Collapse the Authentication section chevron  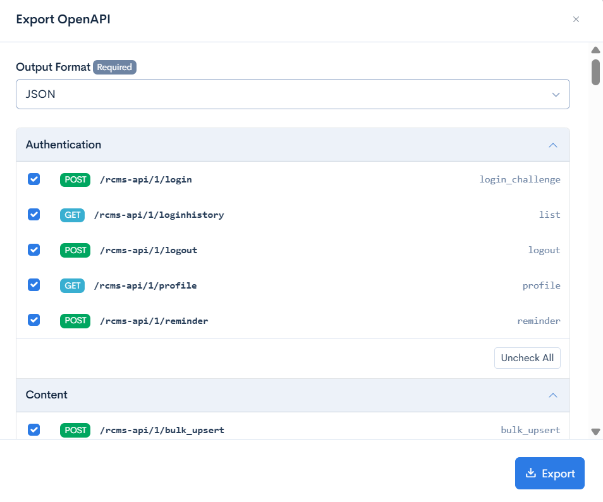point(553,145)
